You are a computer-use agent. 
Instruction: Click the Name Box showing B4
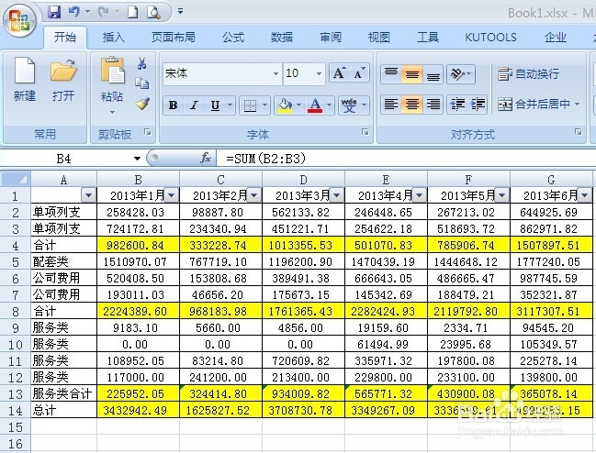64,159
